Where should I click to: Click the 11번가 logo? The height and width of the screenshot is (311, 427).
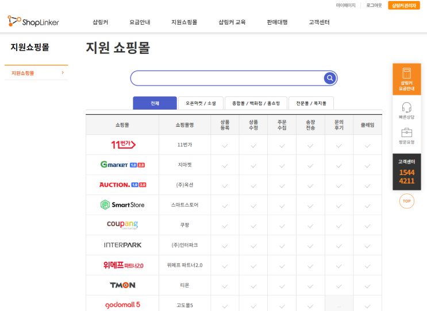(123, 145)
